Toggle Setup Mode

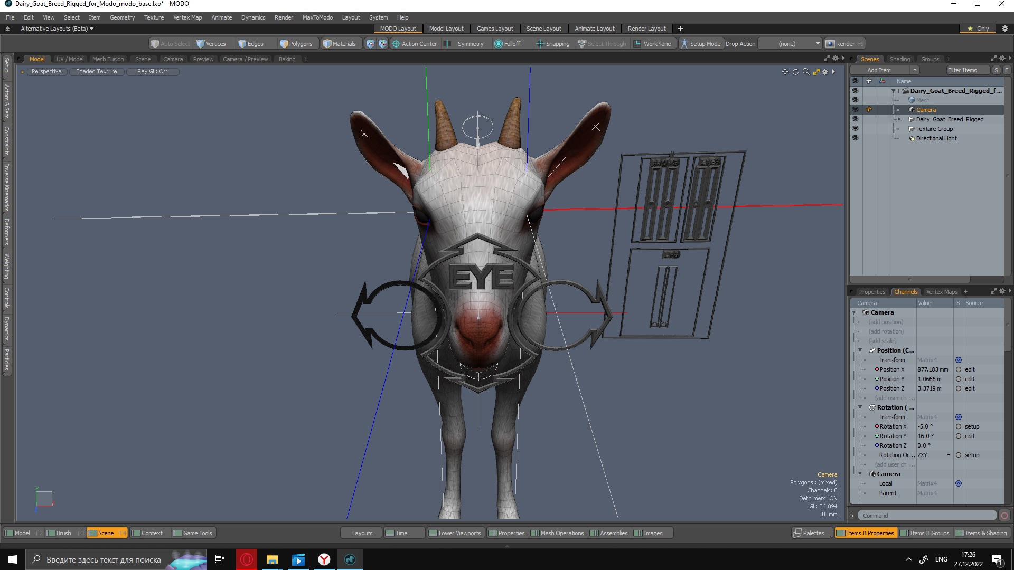pos(700,44)
